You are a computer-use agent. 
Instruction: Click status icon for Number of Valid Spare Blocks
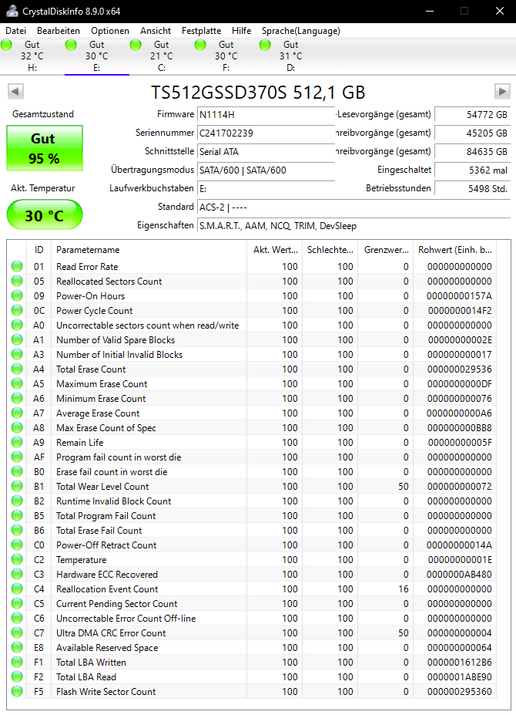(x=17, y=339)
